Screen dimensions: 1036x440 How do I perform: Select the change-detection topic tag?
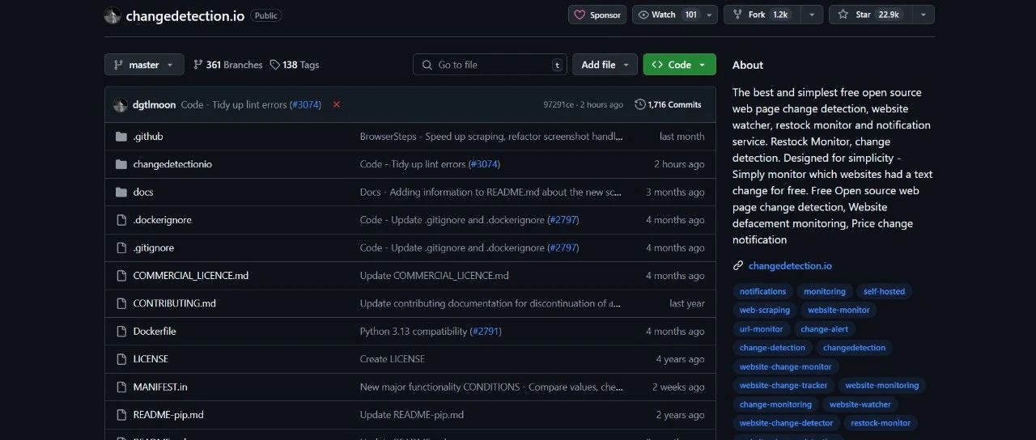coord(772,348)
